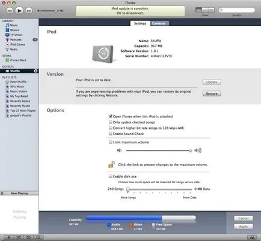
Task: Enable Convert higher bit rate songs option
Action: [x=111, y=128]
